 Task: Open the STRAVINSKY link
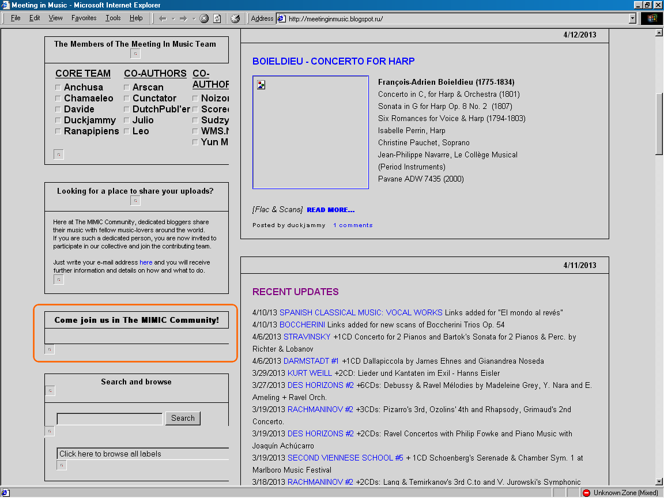[307, 337]
